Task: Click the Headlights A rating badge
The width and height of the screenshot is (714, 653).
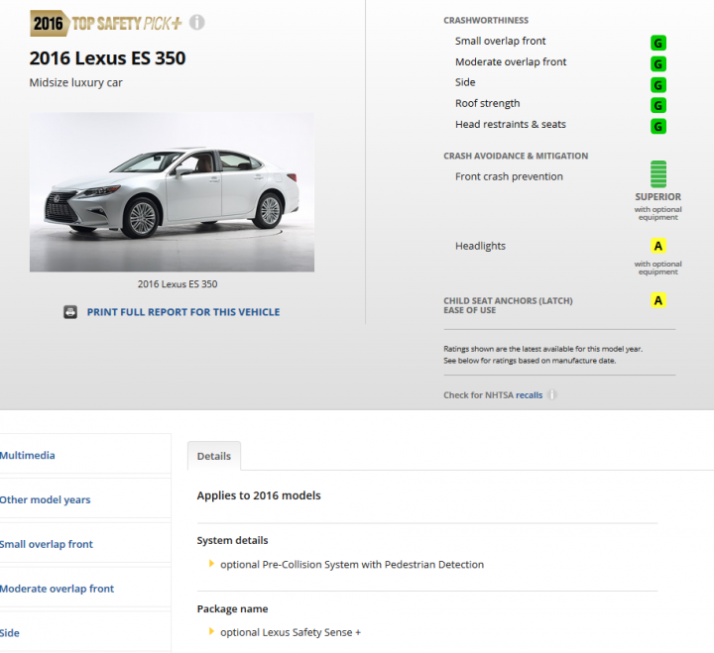Action: pyautogui.click(x=657, y=246)
